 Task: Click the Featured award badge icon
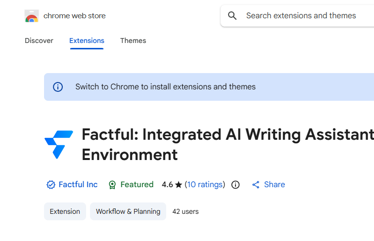tap(112, 185)
